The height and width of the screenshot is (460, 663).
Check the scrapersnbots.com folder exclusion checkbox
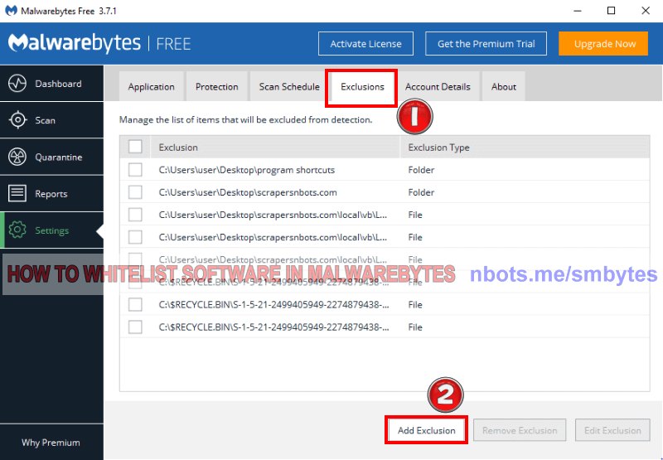click(x=135, y=192)
